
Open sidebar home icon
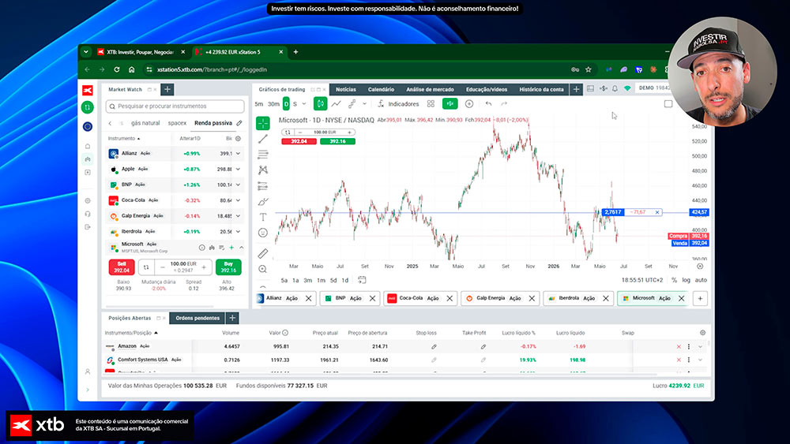[x=88, y=147]
